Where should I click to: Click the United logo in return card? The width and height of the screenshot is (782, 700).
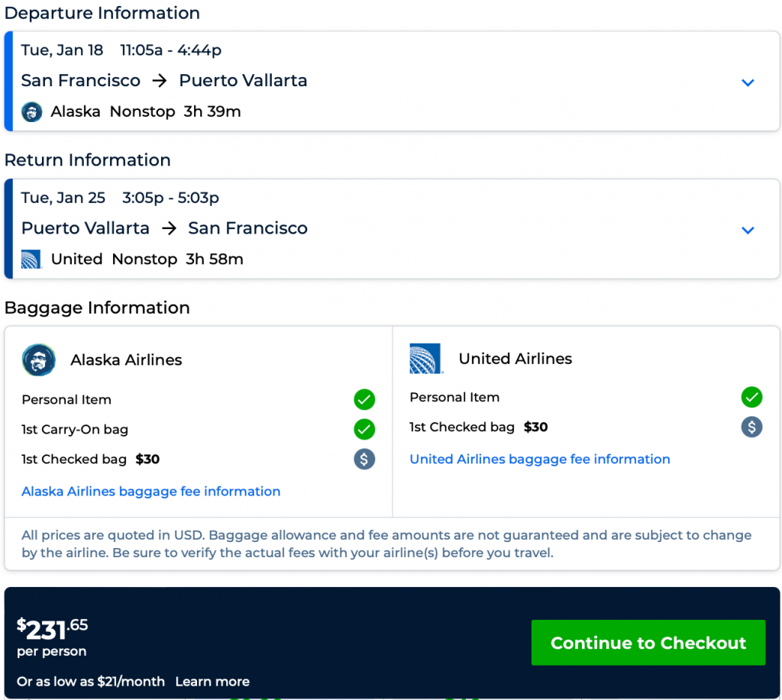[32, 260]
